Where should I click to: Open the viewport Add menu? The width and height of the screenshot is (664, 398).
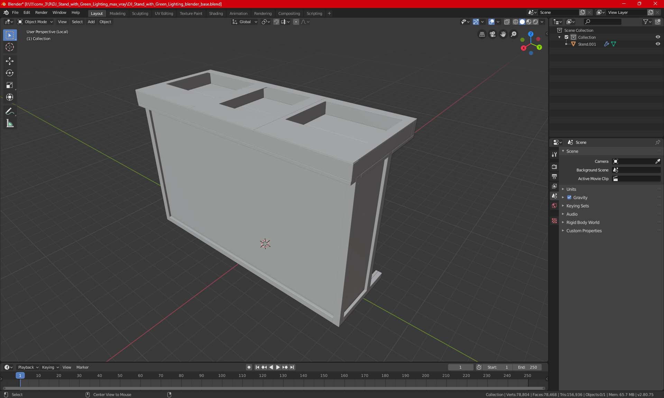click(x=91, y=22)
